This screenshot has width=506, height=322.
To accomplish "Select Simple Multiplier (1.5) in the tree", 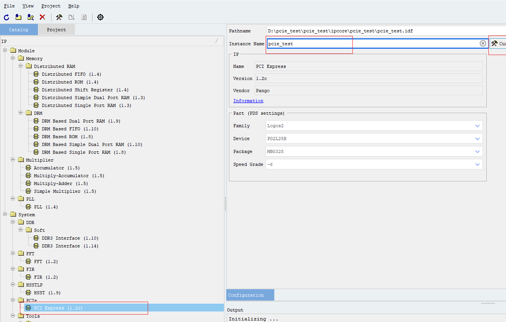I will point(65,191).
